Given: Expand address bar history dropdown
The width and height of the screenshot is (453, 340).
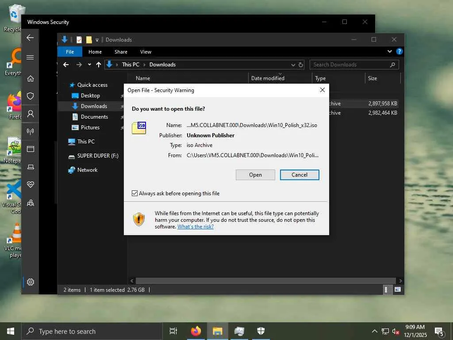Looking at the screenshot, I should click(293, 65).
